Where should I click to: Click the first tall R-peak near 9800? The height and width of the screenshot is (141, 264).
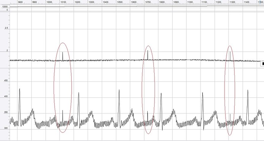coord(20,89)
